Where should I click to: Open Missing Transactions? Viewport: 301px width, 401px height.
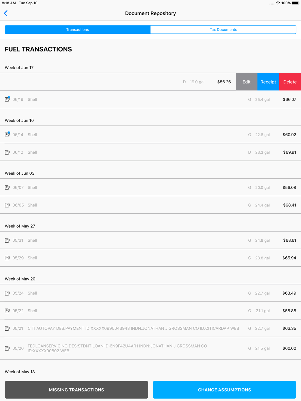[x=76, y=390]
